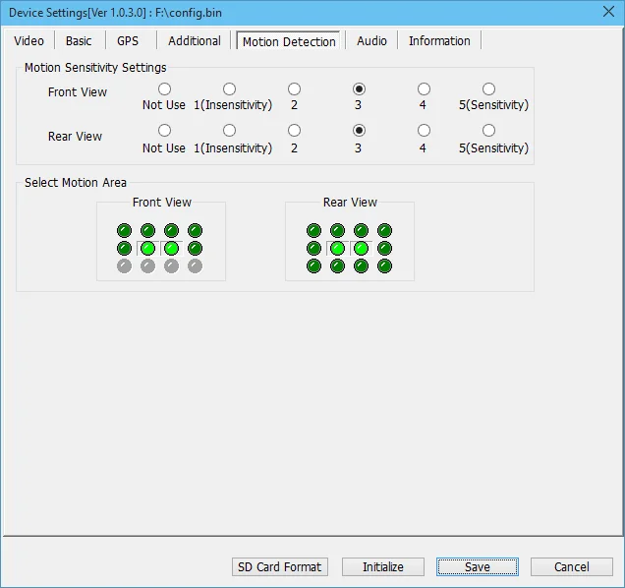This screenshot has width=625, height=588.
Task: Set Rear View sensitivity to level 4
Action: coord(424,131)
